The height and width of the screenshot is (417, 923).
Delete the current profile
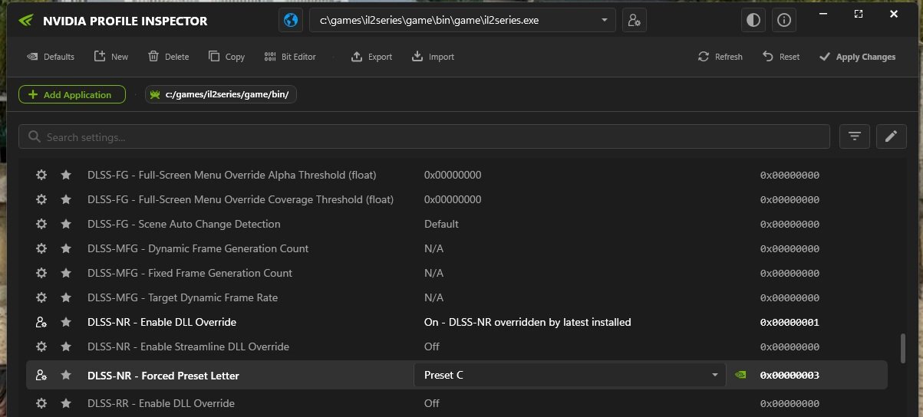(168, 57)
